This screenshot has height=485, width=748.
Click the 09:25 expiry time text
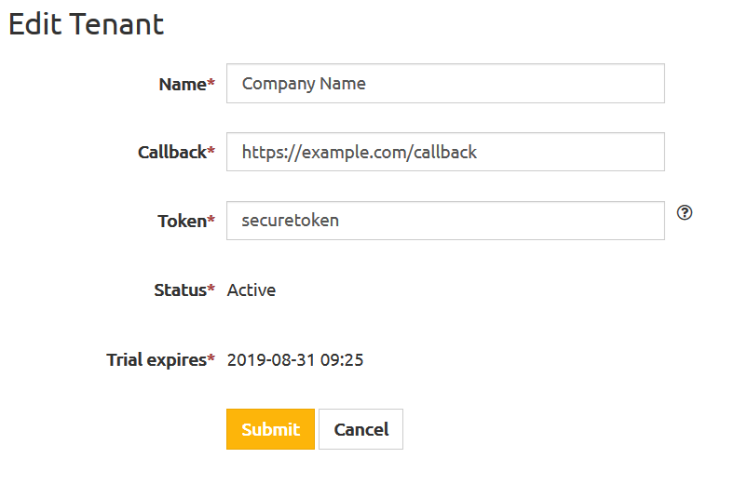[x=342, y=360]
